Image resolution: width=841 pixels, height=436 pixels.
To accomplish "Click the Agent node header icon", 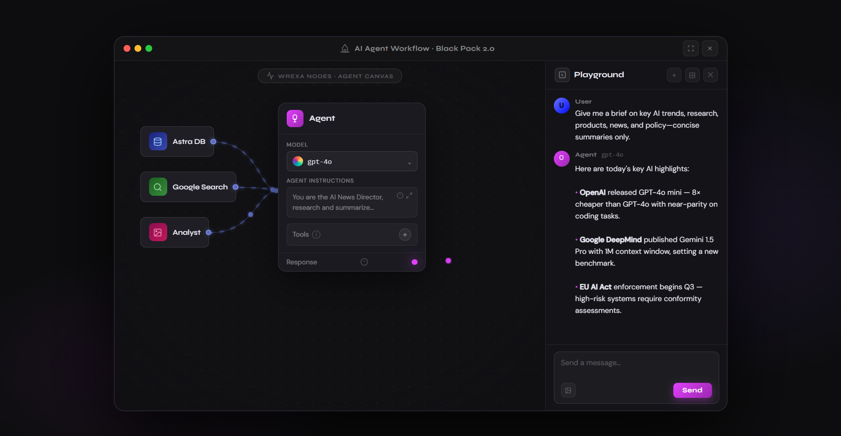I will click(x=295, y=118).
